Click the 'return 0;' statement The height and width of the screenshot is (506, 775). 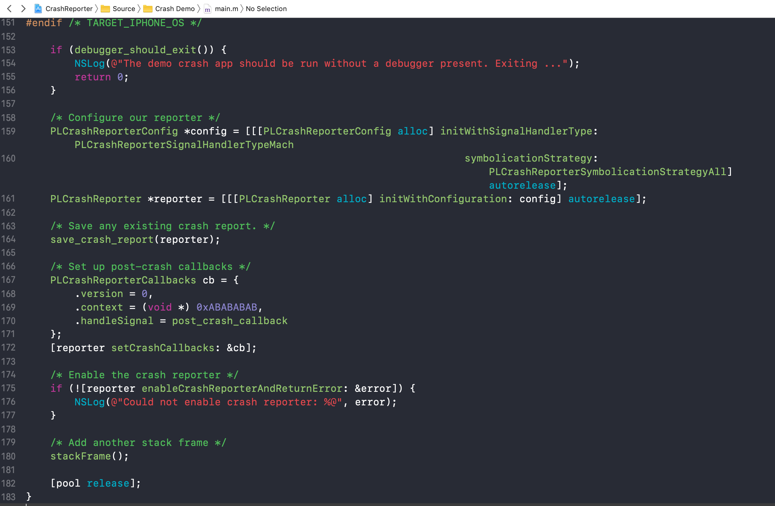coord(102,77)
